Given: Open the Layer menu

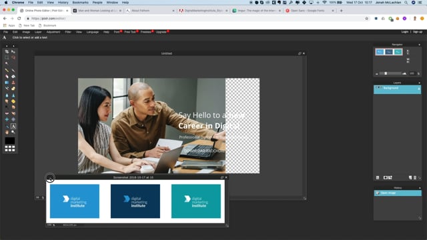Looking at the screenshot, I should click(x=38, y=32).
